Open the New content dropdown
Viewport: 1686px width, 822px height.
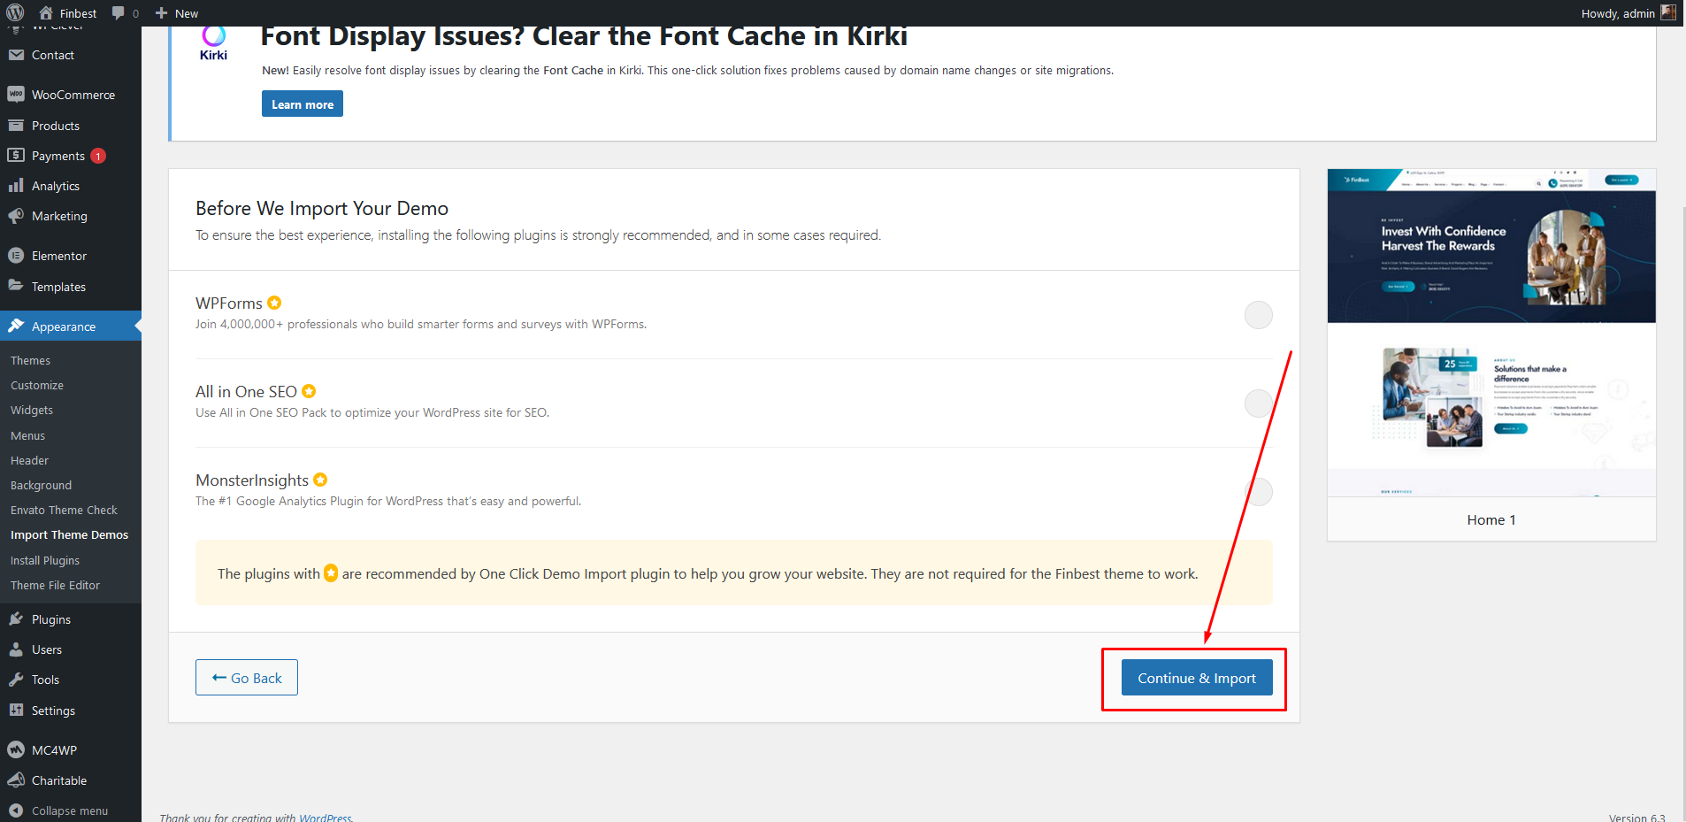(177, 13)
